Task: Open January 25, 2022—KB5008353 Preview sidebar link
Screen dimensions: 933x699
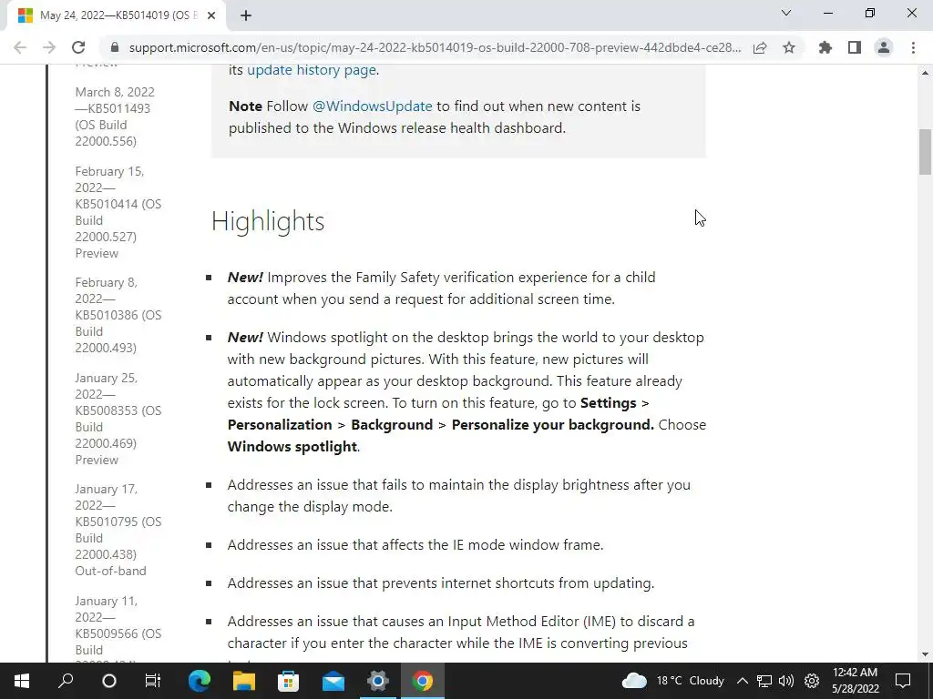Action: [x=118, y=419]
